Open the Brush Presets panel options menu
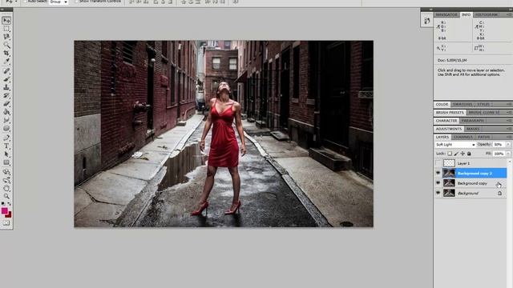Screen dimensions: 513x288 coord(509,112)
